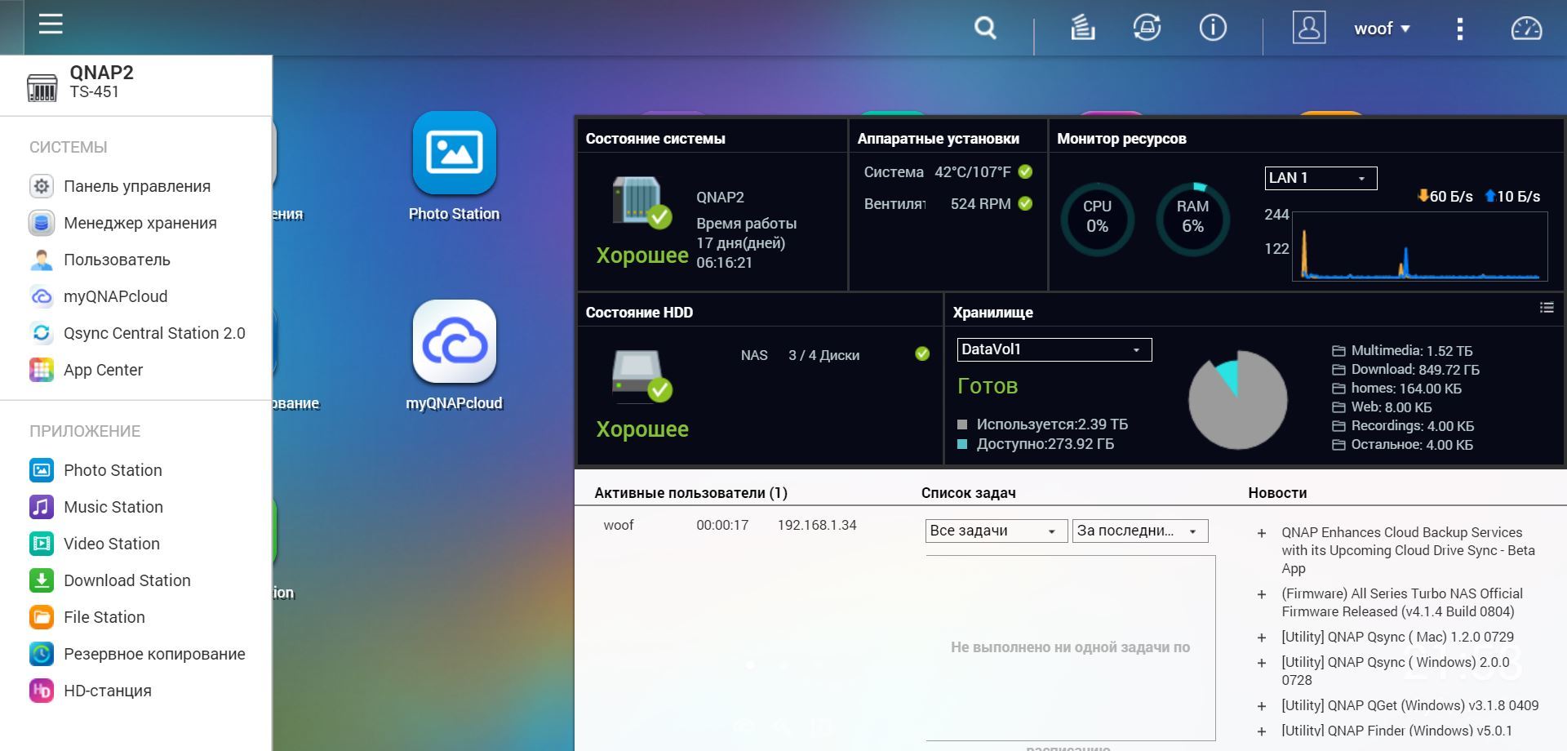Toggle storage list view icon
This screenshot has height=751, width=1567.
1547,308
